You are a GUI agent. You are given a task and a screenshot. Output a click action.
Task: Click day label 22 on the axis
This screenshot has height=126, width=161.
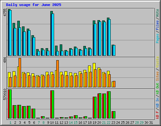click(108, 123)
